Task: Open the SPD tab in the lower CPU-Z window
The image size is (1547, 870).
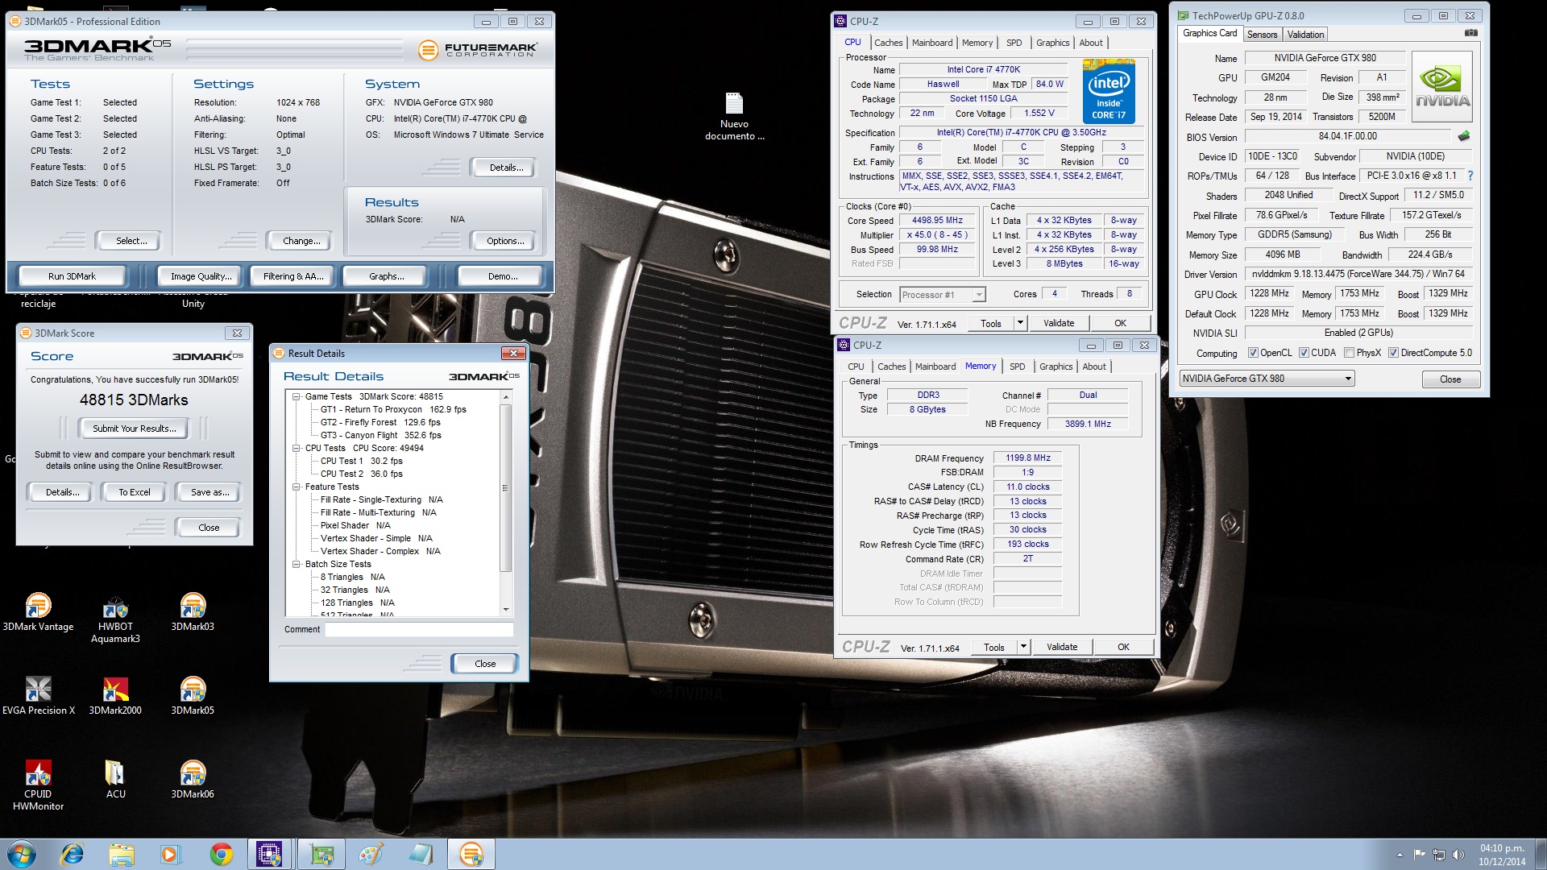Action: (x=1017, y=367)
